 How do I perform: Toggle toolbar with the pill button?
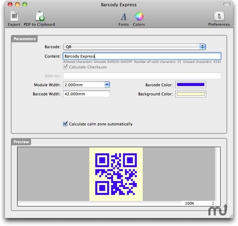coord(227,5)
